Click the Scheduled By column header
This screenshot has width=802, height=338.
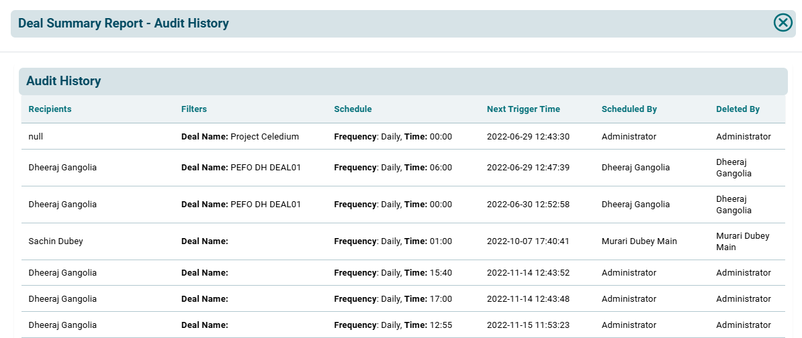click(629, 109)
